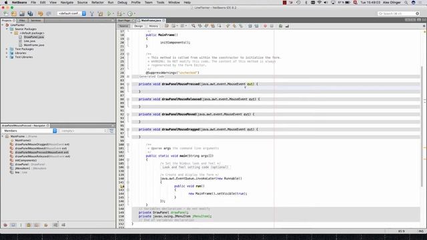427x240 pixels.
Task: Open macOS Spotlight search icon
Action: (406, 3)
